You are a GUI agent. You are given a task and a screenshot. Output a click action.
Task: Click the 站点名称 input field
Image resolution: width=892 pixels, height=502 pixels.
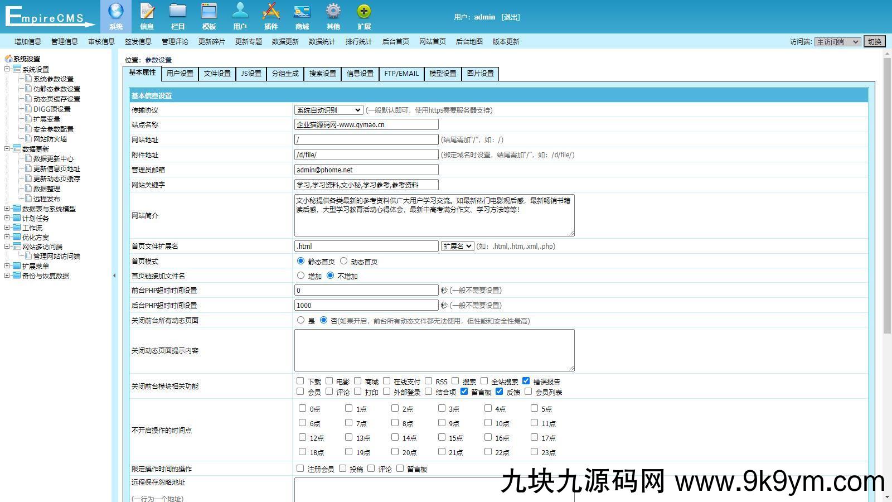(366, 125)
